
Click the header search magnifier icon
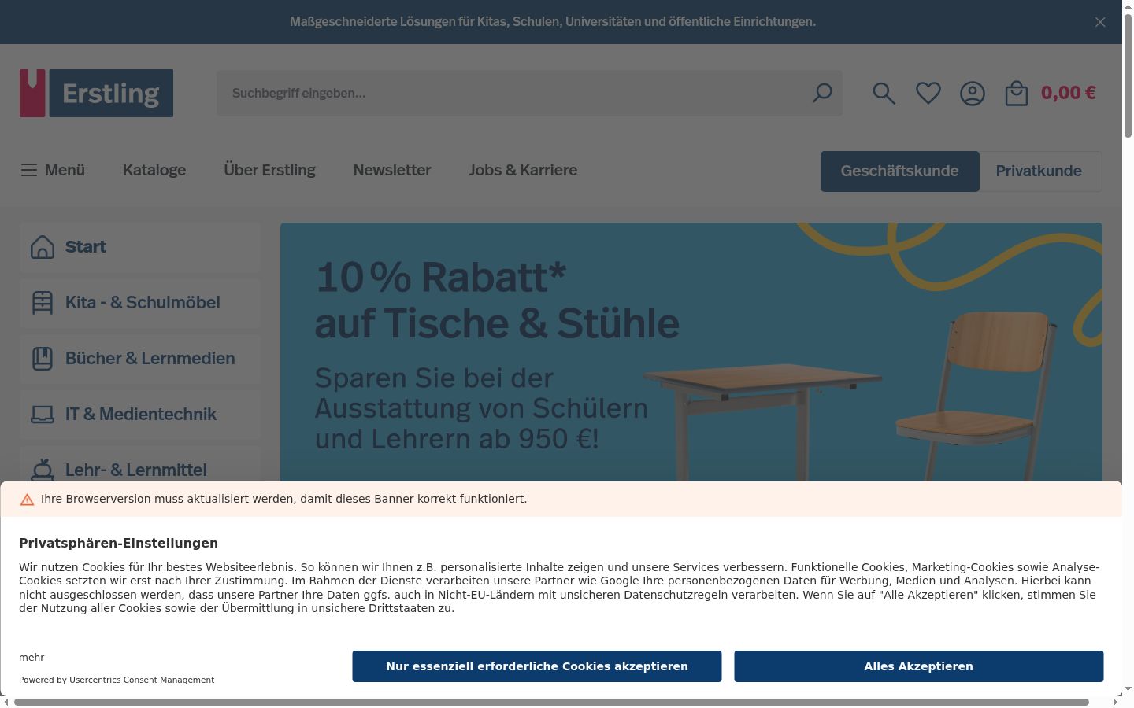tap(884, 94)
